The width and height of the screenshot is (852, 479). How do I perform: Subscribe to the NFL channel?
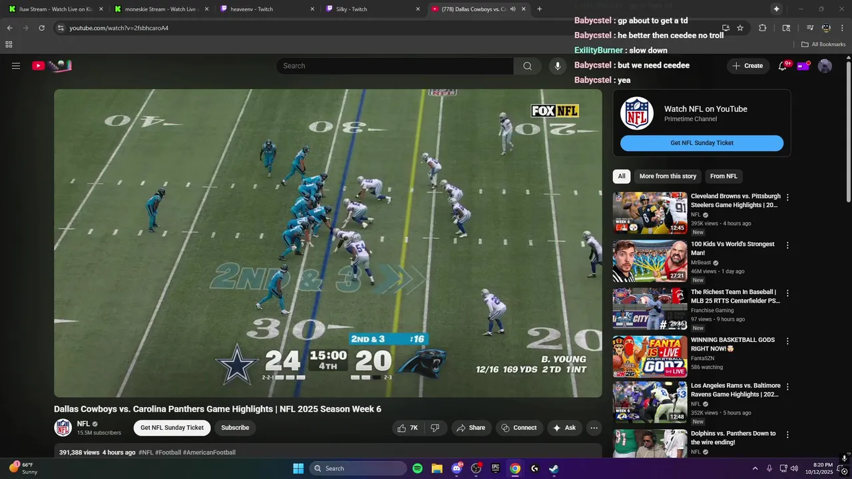point(235,428)
